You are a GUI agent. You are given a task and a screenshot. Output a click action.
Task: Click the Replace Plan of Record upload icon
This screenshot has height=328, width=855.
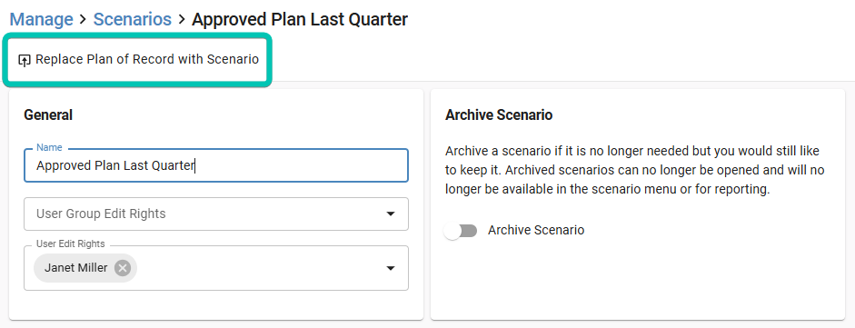click(x=24, y=60)
